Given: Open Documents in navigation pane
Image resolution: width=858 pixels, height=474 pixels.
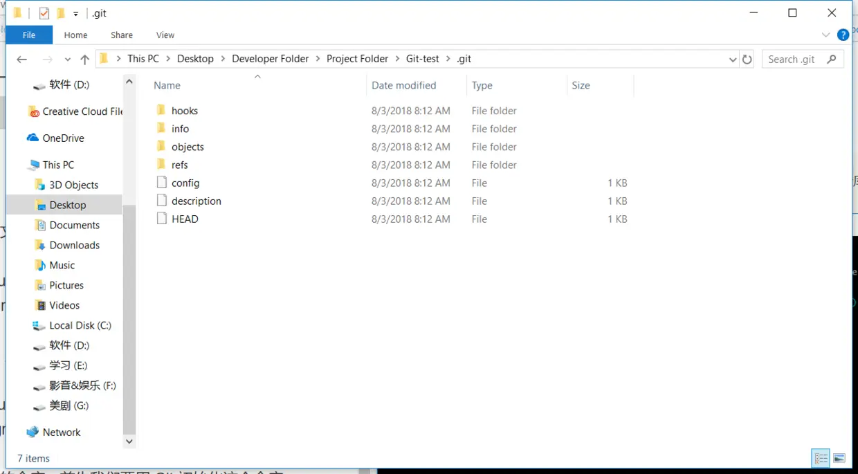Looking at the screenshot, I should click(67, 225).
